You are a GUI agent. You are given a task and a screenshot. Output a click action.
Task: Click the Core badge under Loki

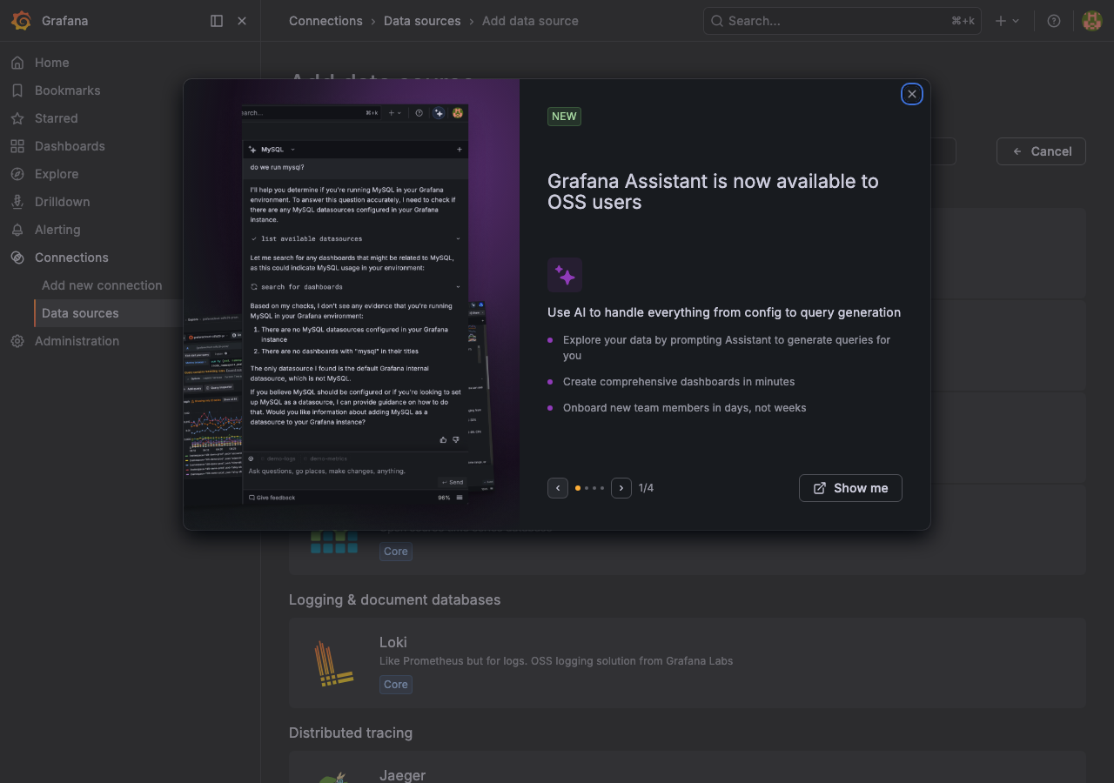(x=396, y=685)
